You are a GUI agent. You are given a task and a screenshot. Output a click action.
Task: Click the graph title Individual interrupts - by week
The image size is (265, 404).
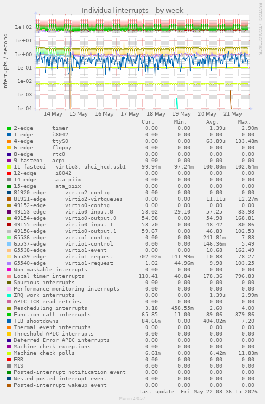(132, 11)
